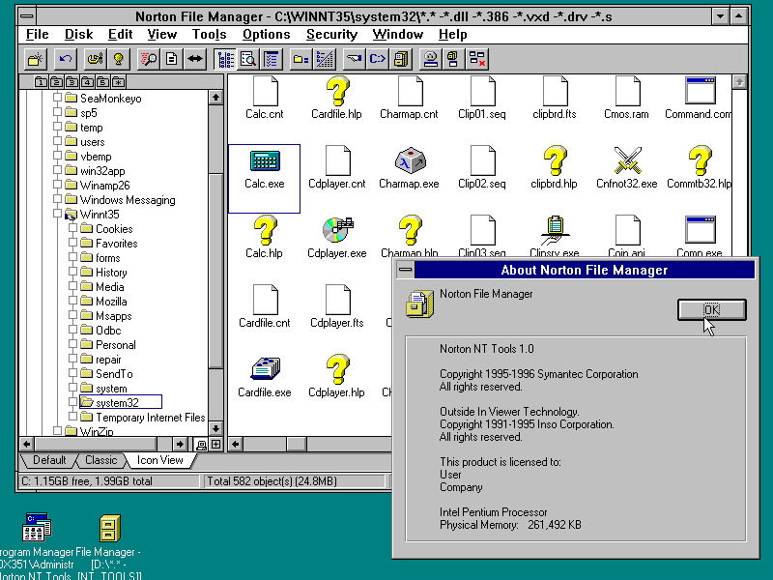Click the pointing hand toolbar icon
Viewport: 773px width, 580px height.
(354, 59)
